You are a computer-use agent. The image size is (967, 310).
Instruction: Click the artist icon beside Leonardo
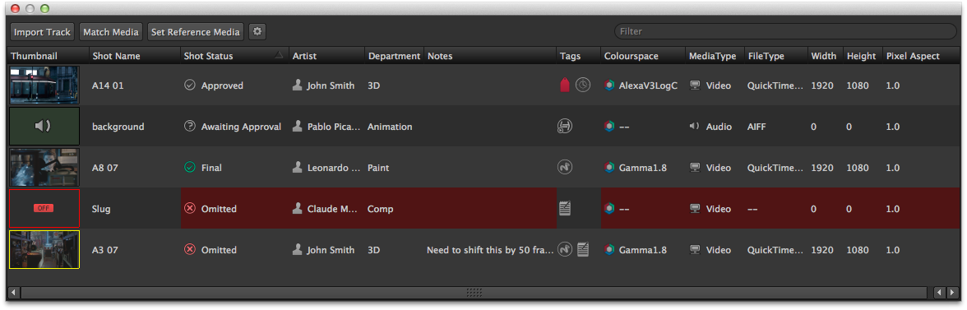click(298, 167)
